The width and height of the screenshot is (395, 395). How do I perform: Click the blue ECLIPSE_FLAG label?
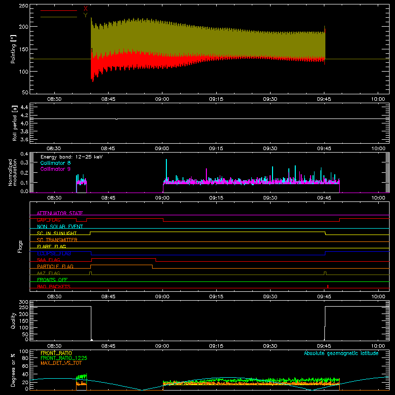(54, 253)
